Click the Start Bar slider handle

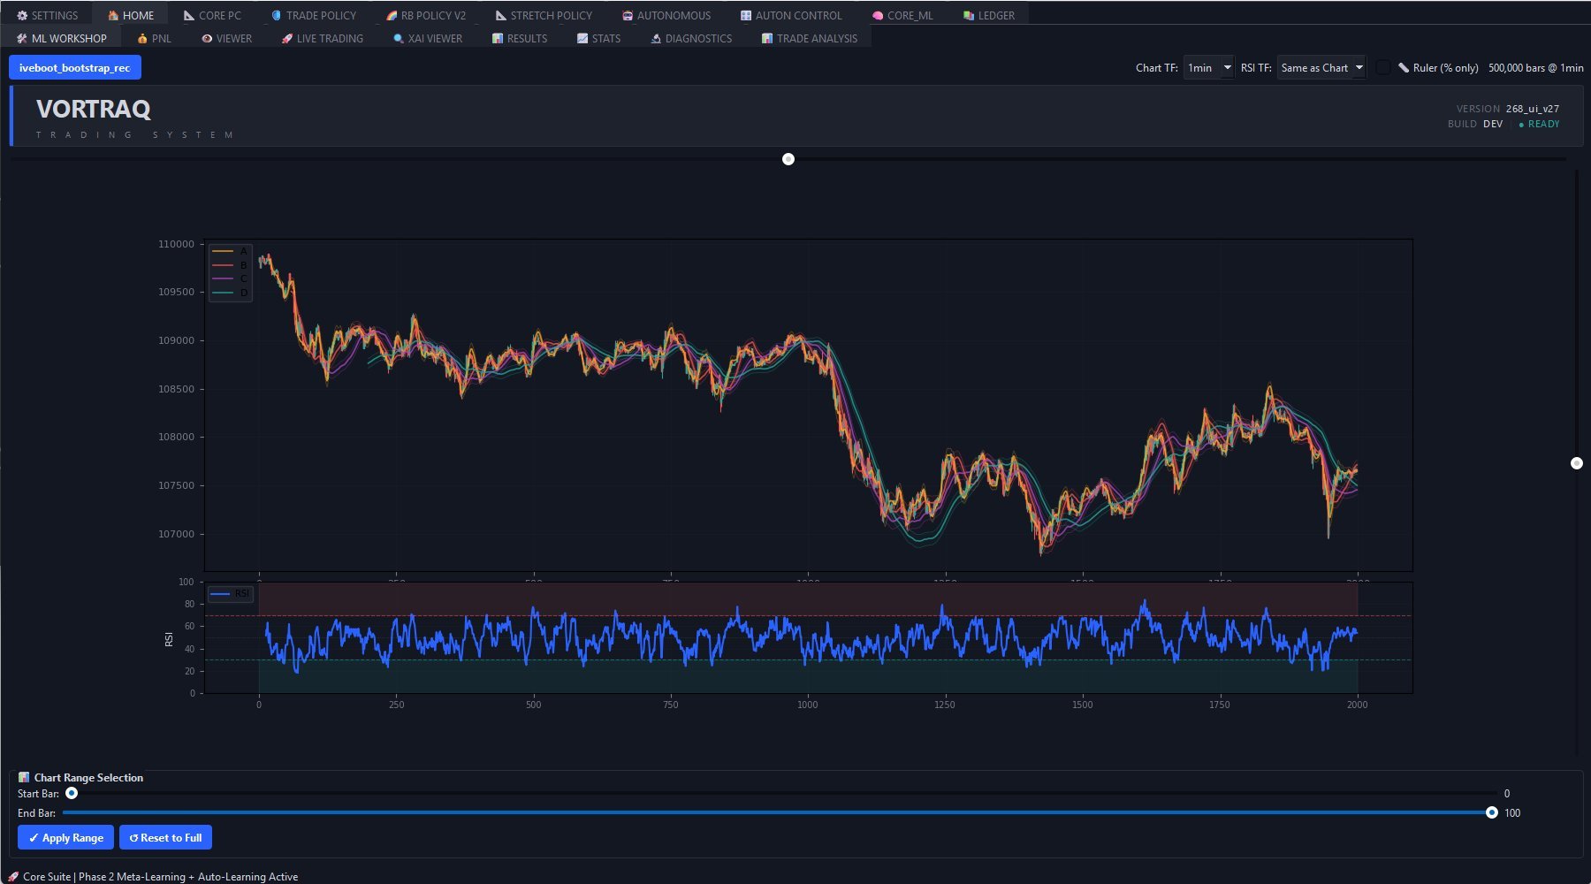coord(72,794)
